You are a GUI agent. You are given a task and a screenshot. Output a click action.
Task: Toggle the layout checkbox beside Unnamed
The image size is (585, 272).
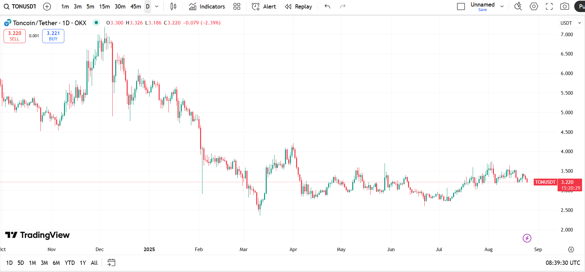click(x=461, y=7)
